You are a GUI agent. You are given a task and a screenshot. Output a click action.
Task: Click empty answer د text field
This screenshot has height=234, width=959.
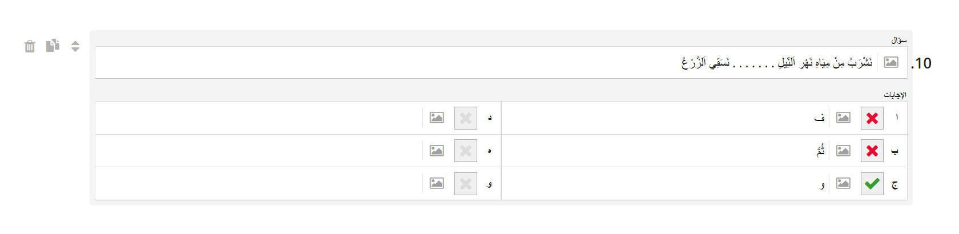pos(259,118)
